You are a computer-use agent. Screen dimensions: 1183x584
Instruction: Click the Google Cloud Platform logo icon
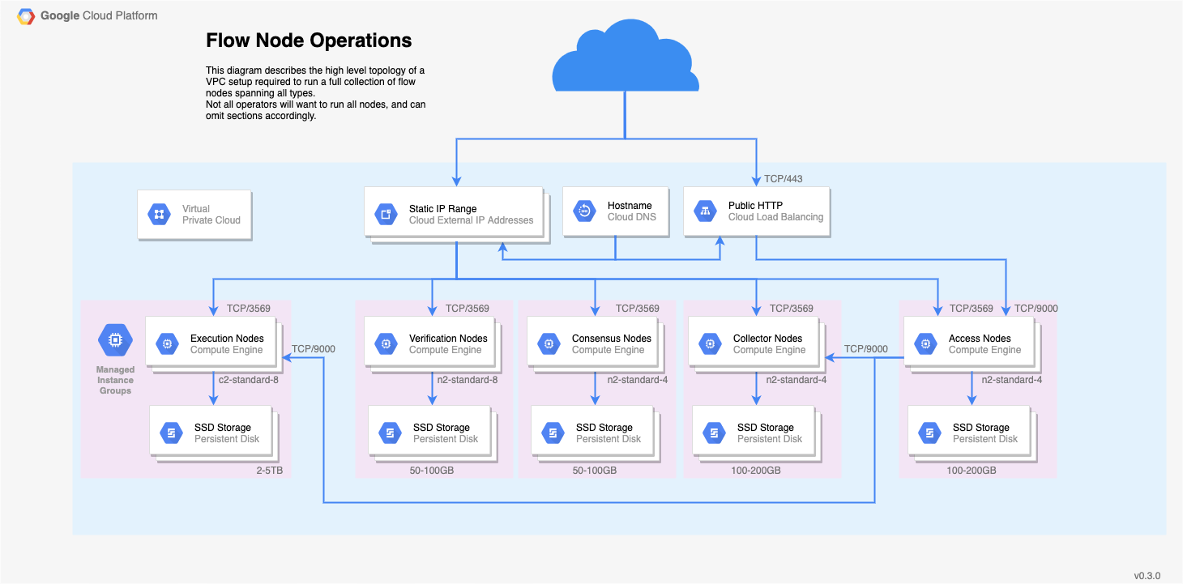tap(26, 16)
